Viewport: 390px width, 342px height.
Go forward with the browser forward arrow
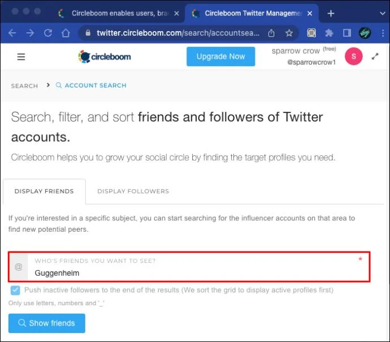pos(30,33)
